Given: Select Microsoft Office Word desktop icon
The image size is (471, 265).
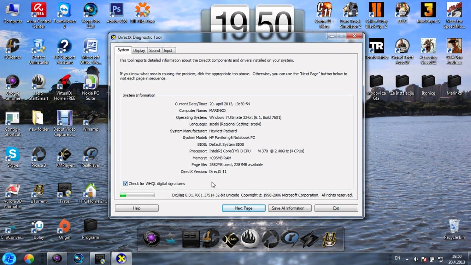Looking at the screenshot, I should pos(91,51).
